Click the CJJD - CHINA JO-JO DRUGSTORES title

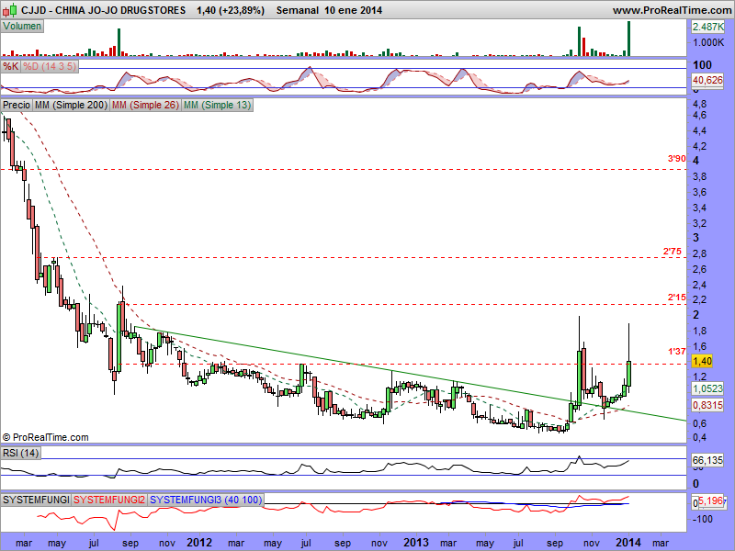tap(103, 10)
